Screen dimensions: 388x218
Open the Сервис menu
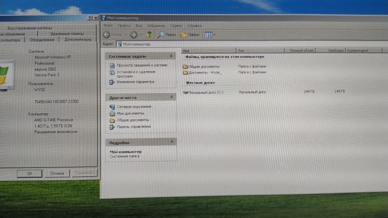click(x=176, y=25)
